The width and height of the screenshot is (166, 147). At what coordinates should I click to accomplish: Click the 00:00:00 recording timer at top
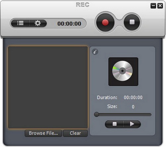[x=69, y=24]
